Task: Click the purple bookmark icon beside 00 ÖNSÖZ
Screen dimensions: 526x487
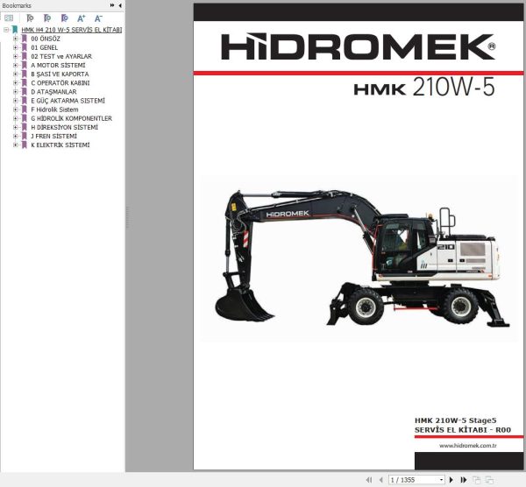Action: tap(25, 39)
